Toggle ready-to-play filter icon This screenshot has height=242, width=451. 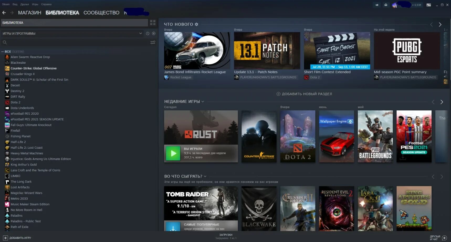154,34
